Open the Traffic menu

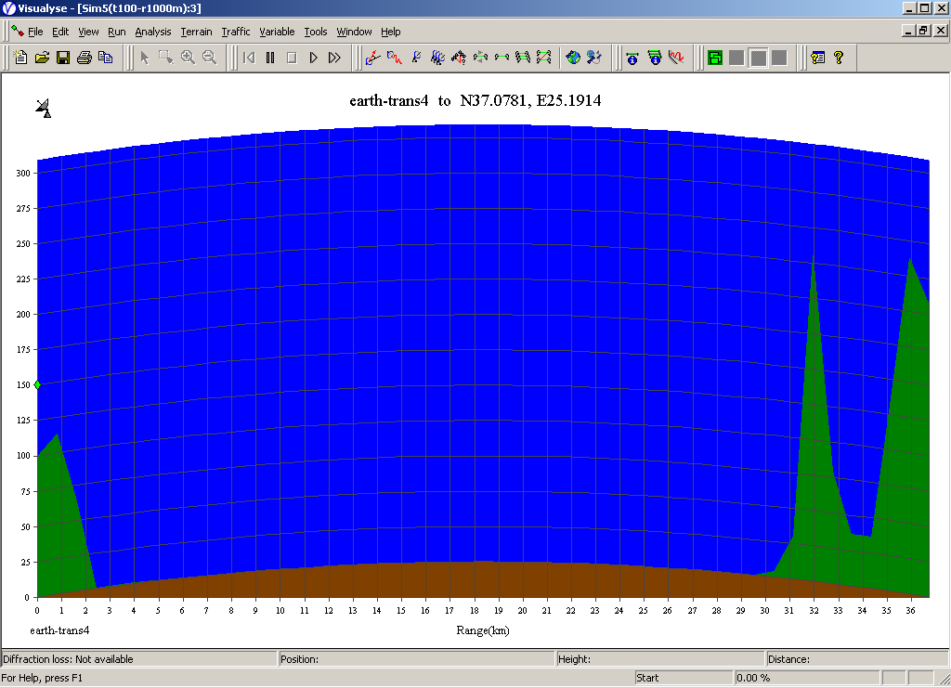point(235,32)
